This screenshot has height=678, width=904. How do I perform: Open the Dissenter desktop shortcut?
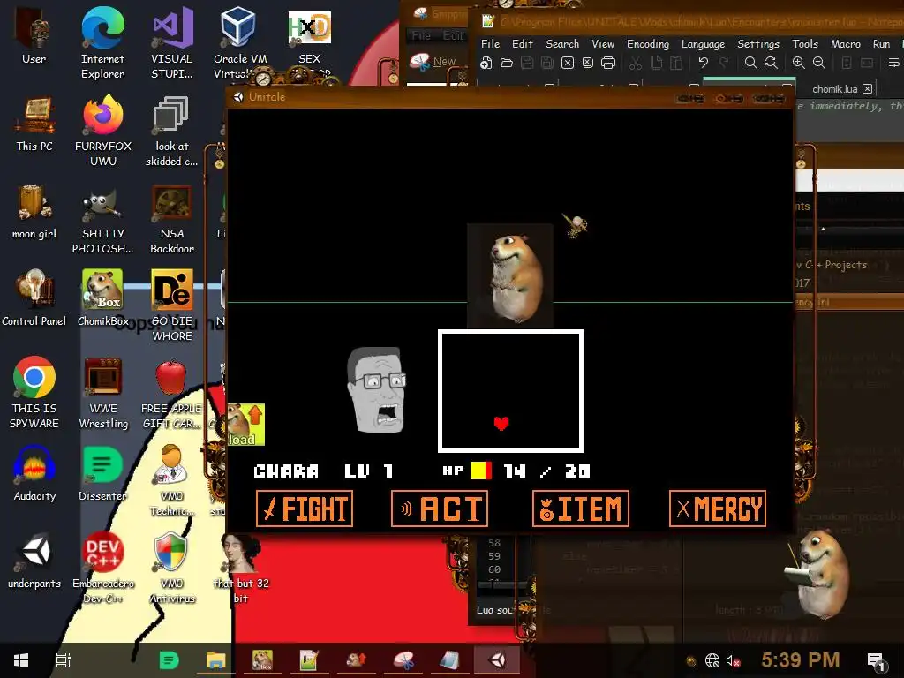coord(103,473)
